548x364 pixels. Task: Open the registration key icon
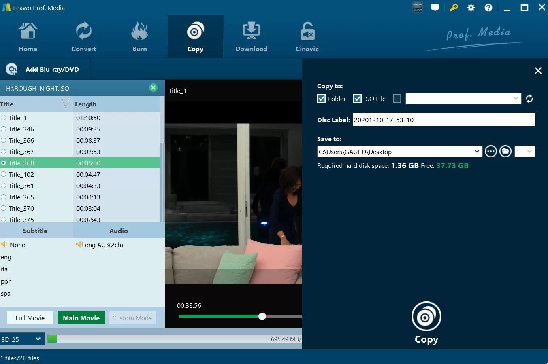click(453, 7)
